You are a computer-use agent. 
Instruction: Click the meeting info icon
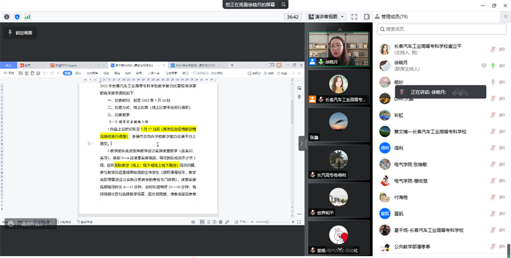pyautogui.click(x=6, y=17)
